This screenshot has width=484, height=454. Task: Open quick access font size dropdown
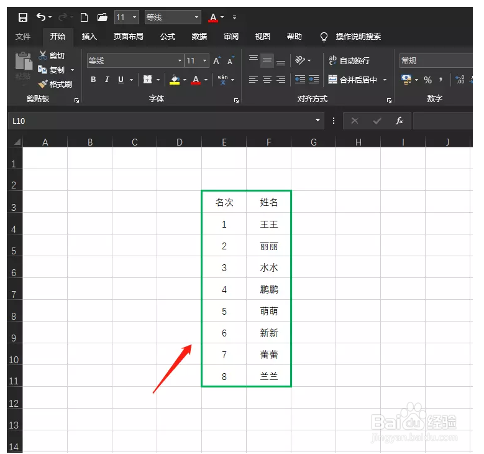click(134, 17)
